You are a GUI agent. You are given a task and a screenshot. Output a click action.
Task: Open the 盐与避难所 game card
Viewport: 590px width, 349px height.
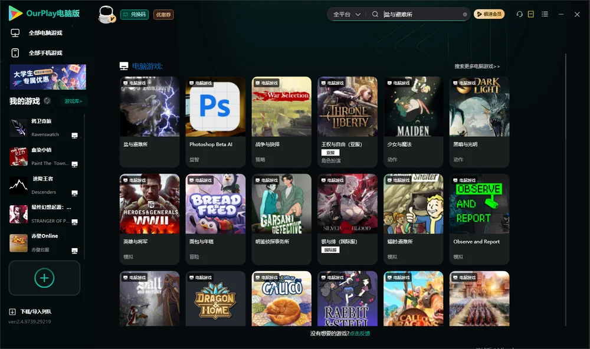coord(149,122)
